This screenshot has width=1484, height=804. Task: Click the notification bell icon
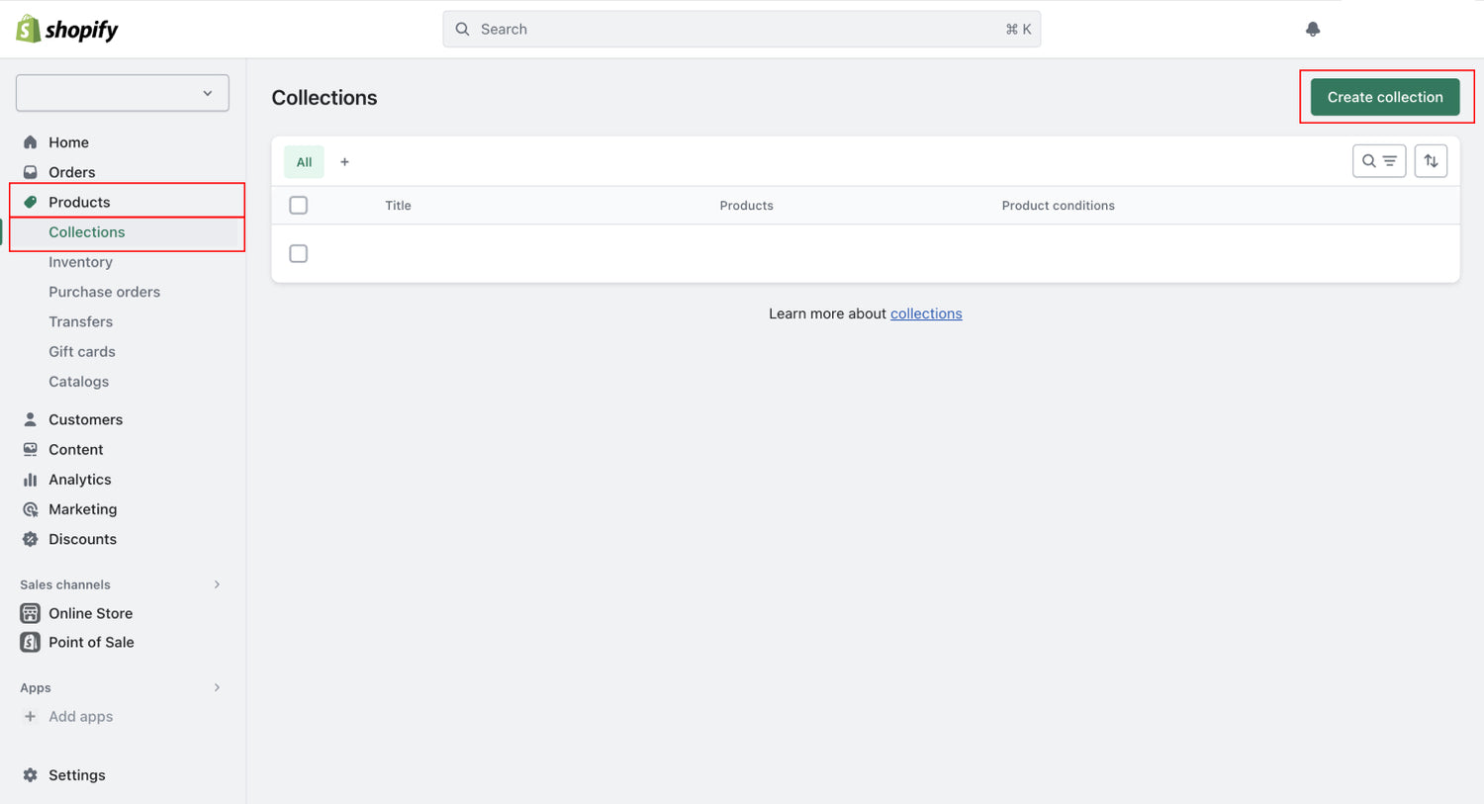pos(1313,30)
